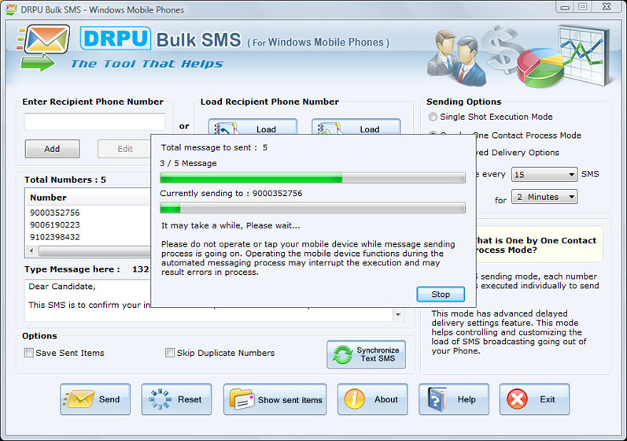Click the title bar application icon
The image size is (627, 441).
coord(11,9)
